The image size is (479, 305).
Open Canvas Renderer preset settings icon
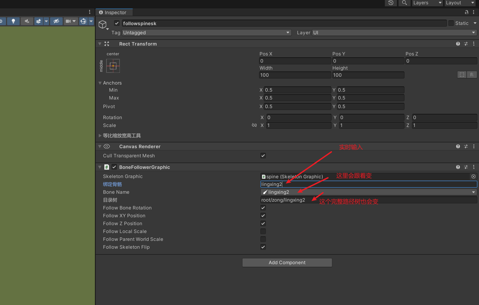tap(466, 146)
